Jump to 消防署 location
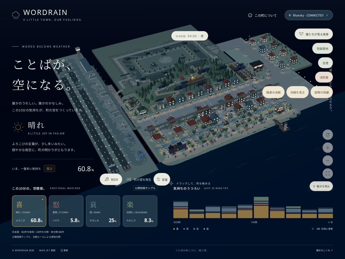This screenshot has width=345, height=259. [324, 77]
